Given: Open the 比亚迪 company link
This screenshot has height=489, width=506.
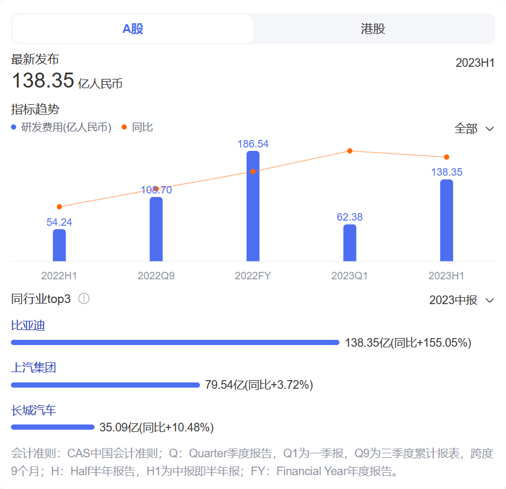Looking at the screenshot, I should [28, 325].
